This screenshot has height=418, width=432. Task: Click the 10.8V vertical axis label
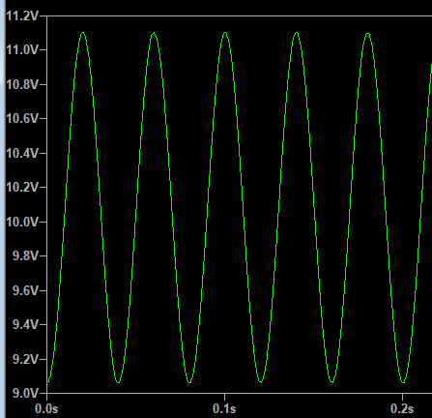pos(22,84)
